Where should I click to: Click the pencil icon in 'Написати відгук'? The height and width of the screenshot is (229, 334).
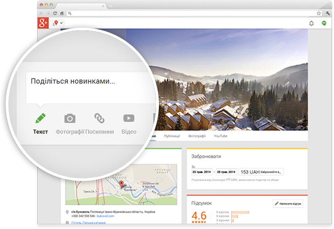pyautogui.click(x=277, y=204)
